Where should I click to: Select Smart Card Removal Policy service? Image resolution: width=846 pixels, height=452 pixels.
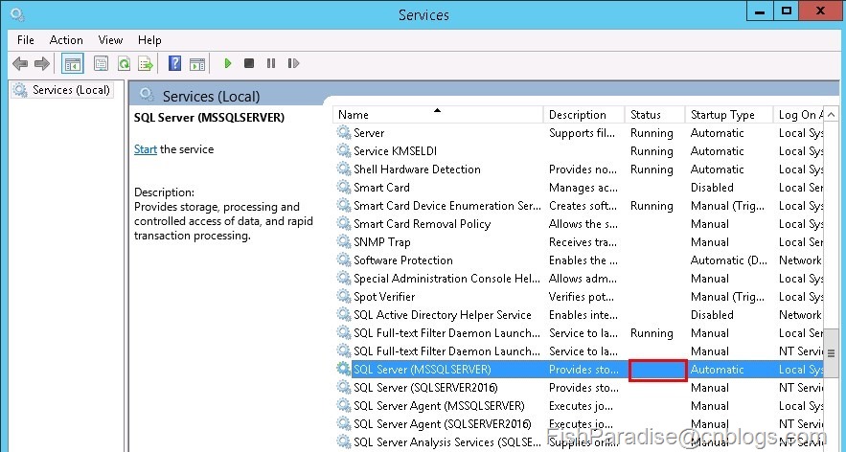pos(422,224)
